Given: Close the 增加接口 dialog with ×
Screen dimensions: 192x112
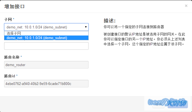Looking at the screenshot, I should pyautogui.click(x=186, y=6).
